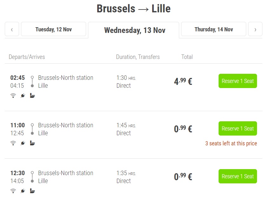Toggle the WiFi amenity icon on 02:45 trip
Image resolution: width=264 pixels, height=203 pixels.
13,95
